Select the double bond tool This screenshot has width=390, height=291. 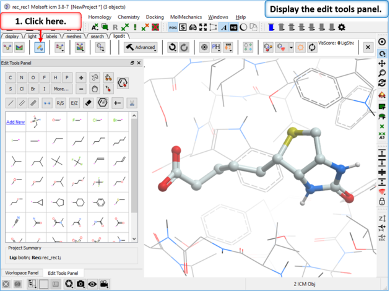tap(22, 103)
